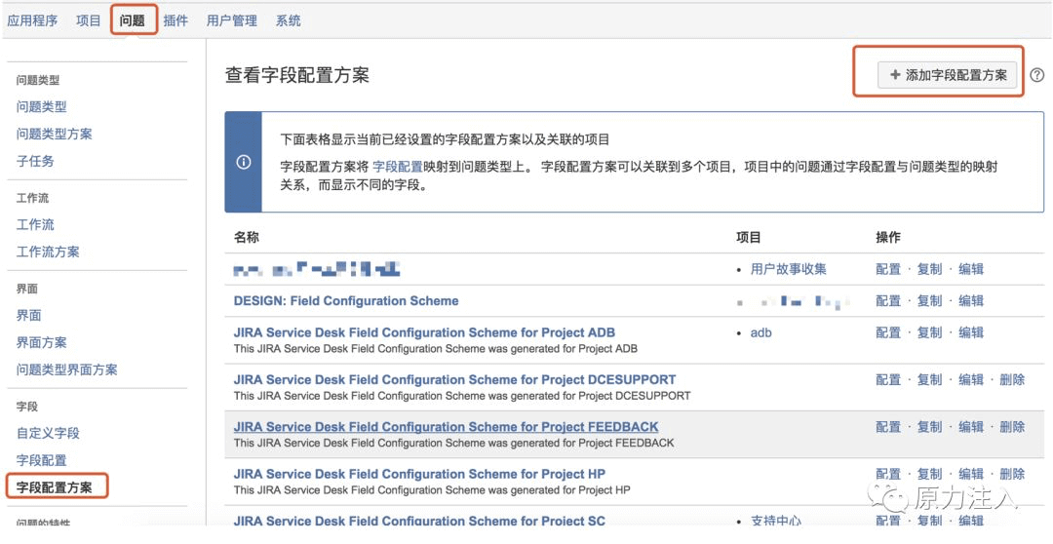This screenshot has width=1053, height=544.
Task: Select 字段配置方案 in sidebar
Action: (x=55, y=486)
